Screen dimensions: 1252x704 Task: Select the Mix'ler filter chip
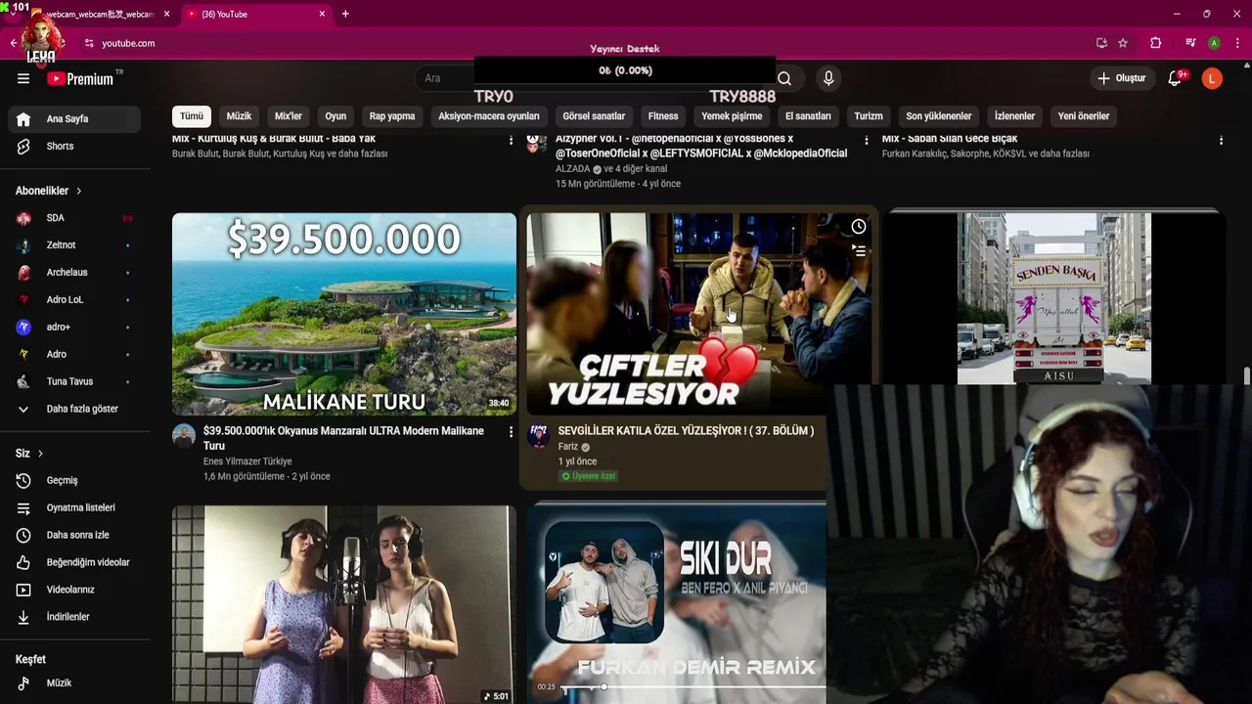pos(289,116)
